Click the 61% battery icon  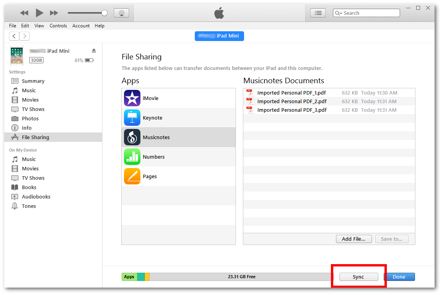(89, 60)
